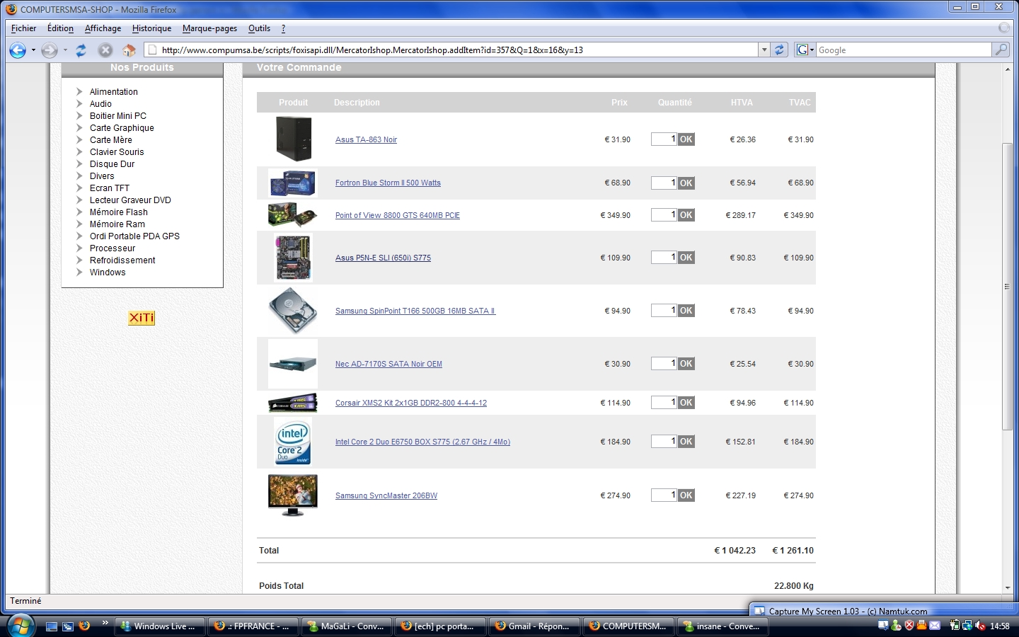1019x637 pixels.
Task: Expand the Carte Graphique category
Action: pos(121,128)
